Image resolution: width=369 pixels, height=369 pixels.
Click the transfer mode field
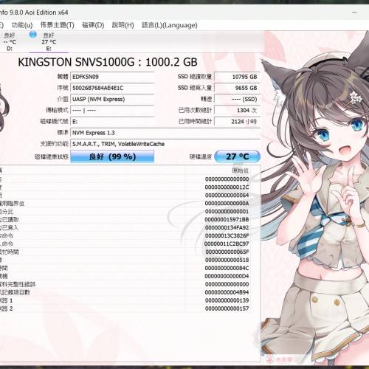[112, 110]
